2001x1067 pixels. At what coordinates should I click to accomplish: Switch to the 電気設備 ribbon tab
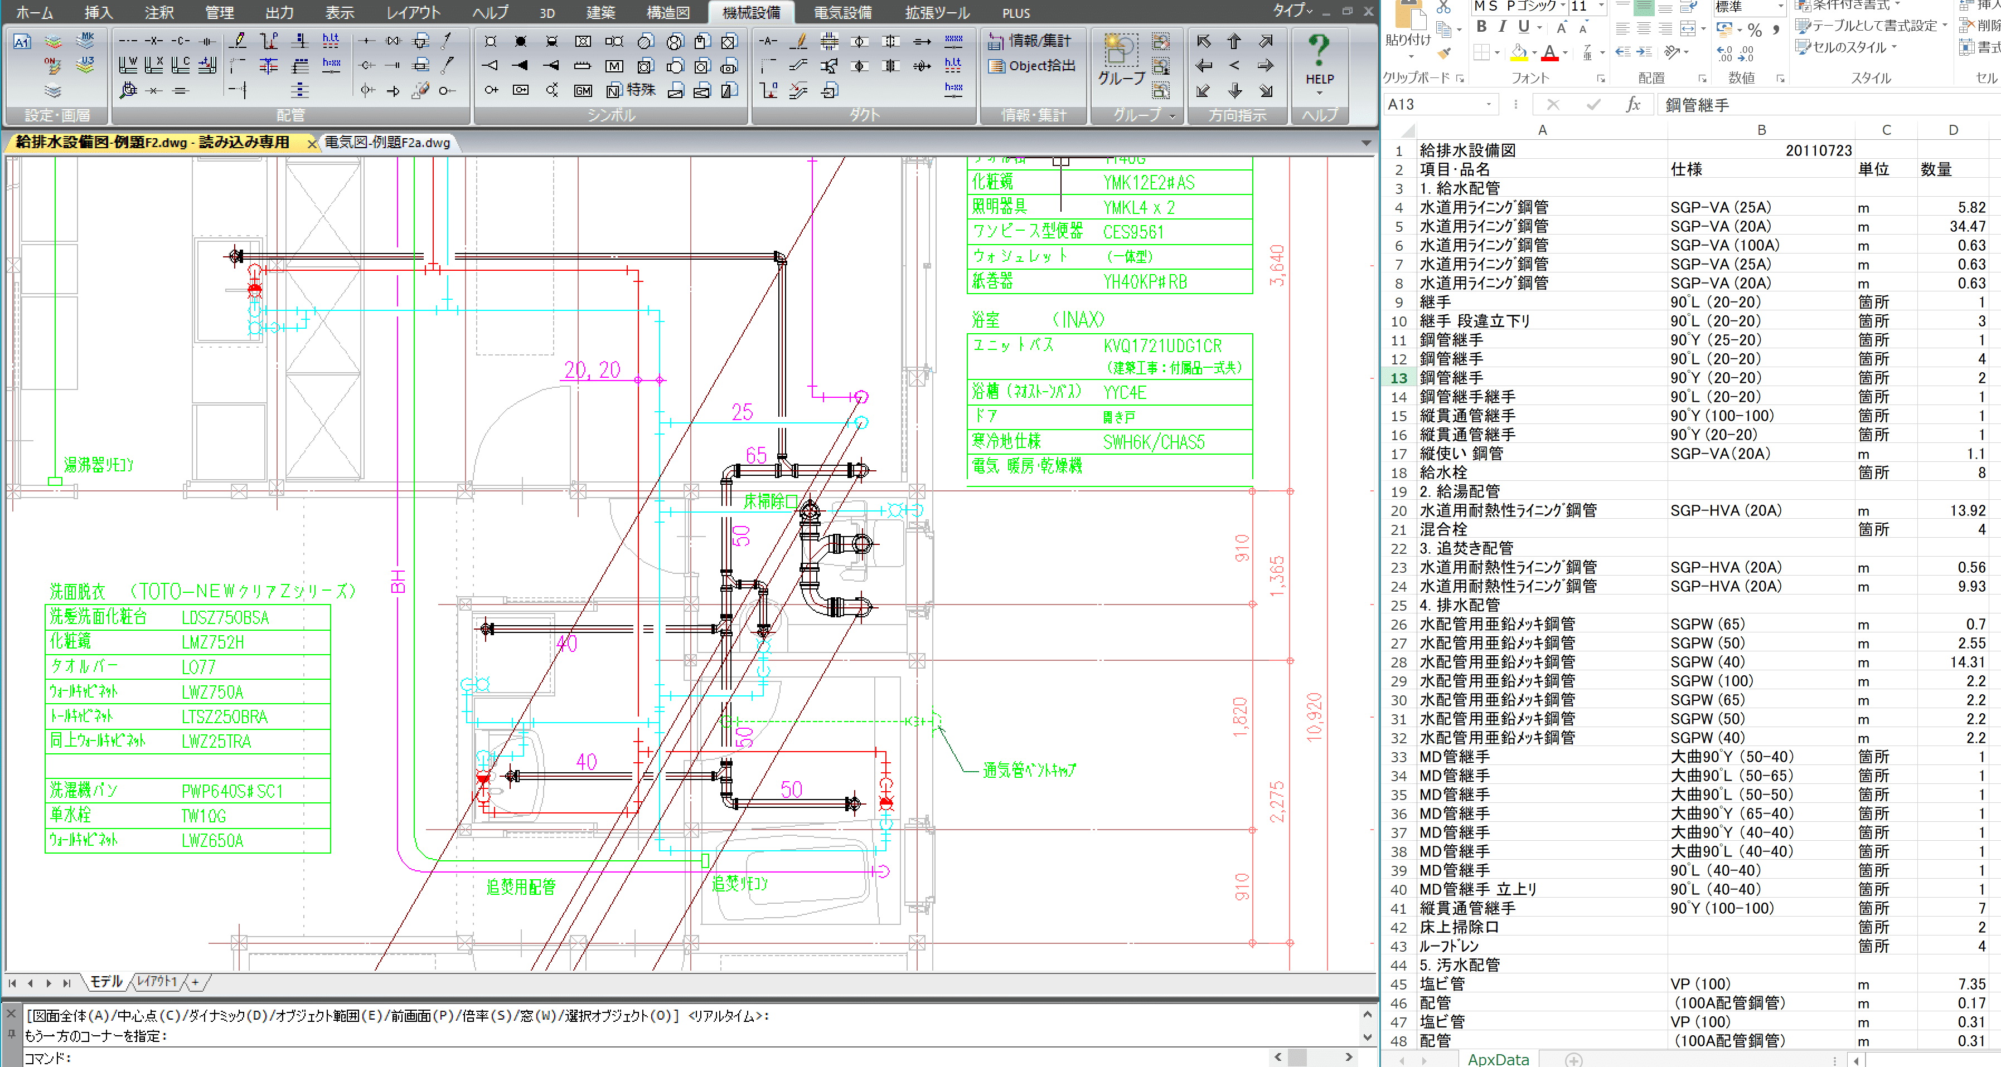pyautogui.click(x=843, y=12)
